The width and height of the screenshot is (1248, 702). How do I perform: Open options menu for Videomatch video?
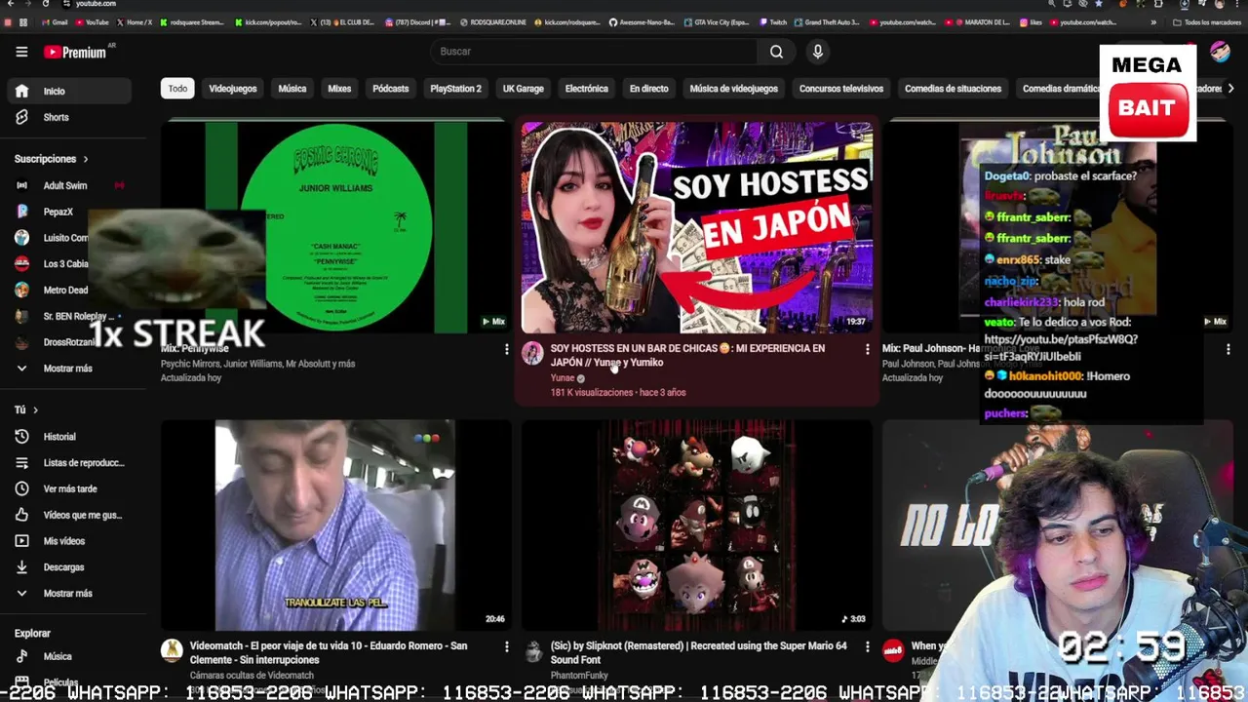coord(506,646)
